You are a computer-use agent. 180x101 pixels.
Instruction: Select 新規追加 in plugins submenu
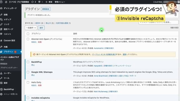[x=4, y=64]
